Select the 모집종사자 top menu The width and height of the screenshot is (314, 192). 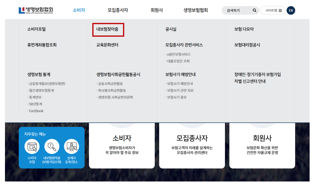pyautogui.click(x=118, y=10)
